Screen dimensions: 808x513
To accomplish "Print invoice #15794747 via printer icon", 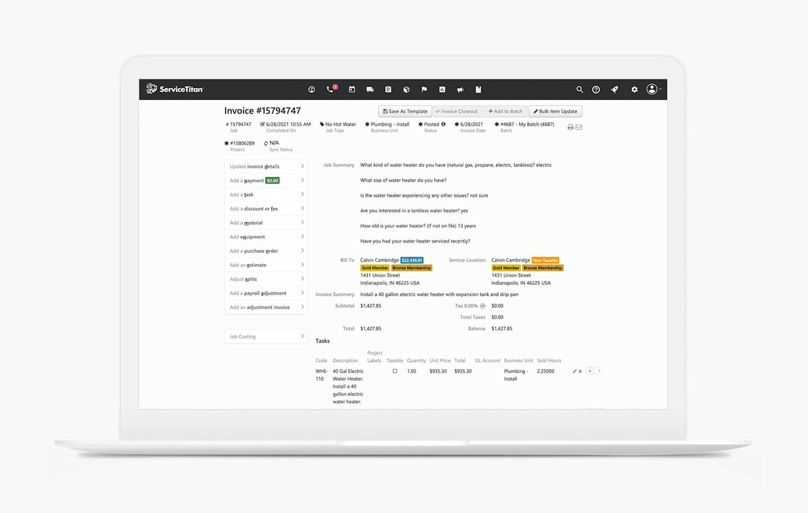I will click(570, 127).
